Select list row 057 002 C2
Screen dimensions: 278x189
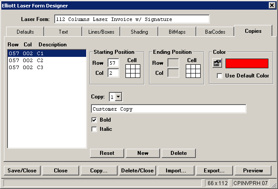(x=47, y=60)
